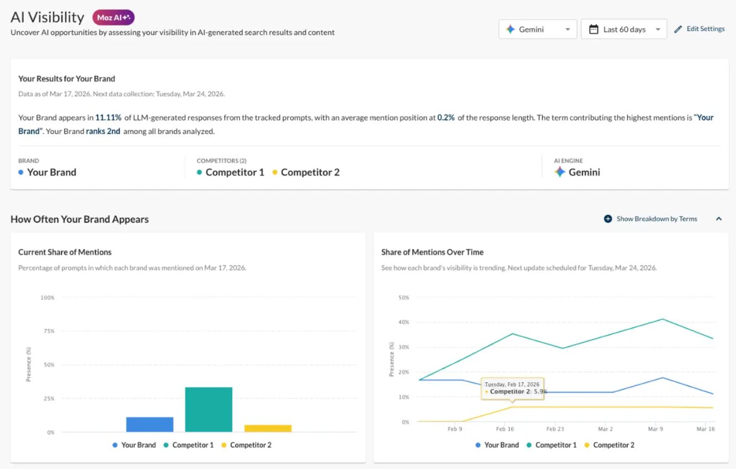Click the blue Your Brand dot in summary

click(21, 172)
